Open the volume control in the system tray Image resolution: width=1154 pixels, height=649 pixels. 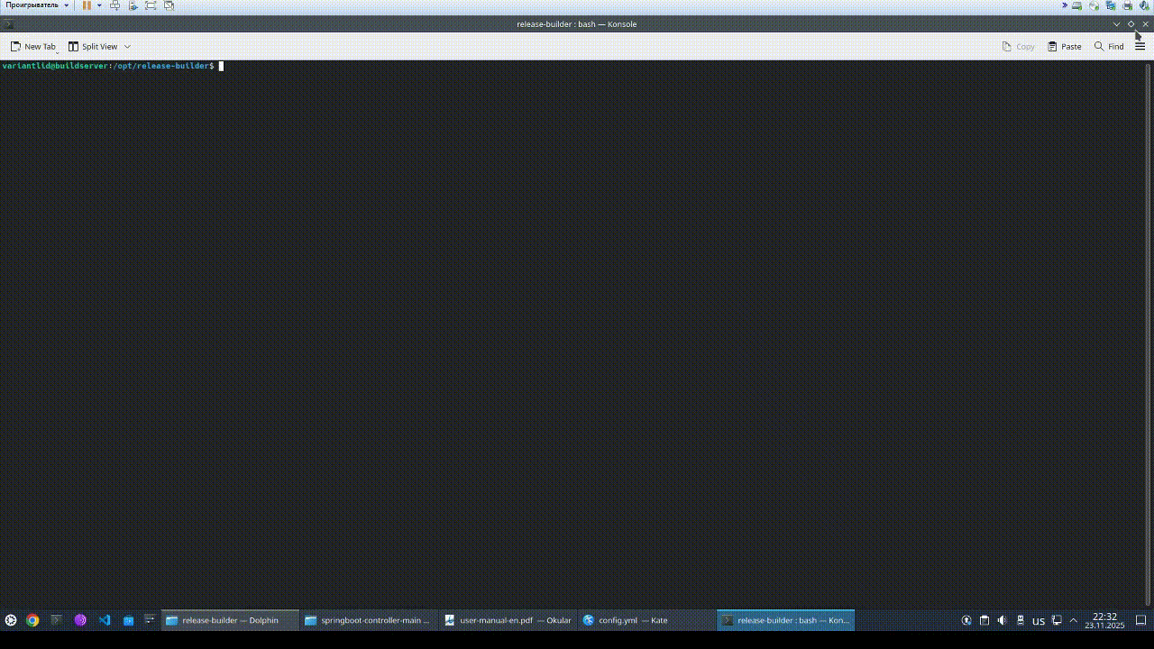click(x=1002, y=620)
